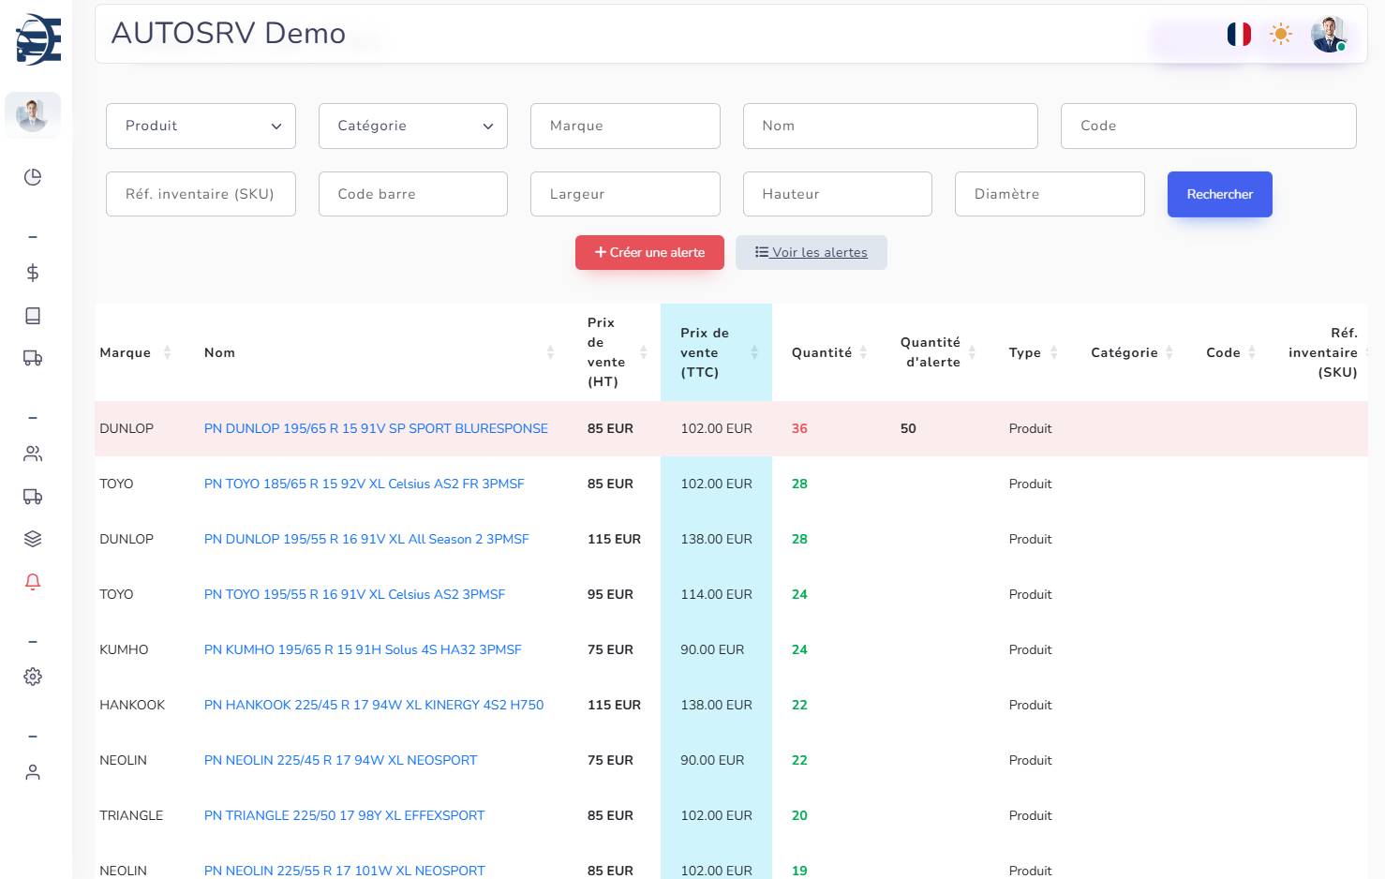Open the customers people icon
The height and width of the screenshot is (879, 1385).
pyautogui.click(x=33, y=454)
